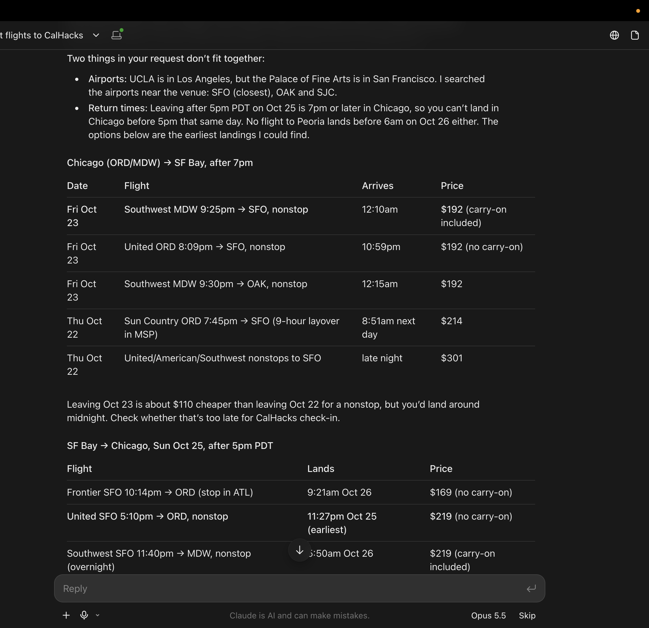Click the 'late night' arrival cell
This screenshot has width=649, height=628.
382,358
